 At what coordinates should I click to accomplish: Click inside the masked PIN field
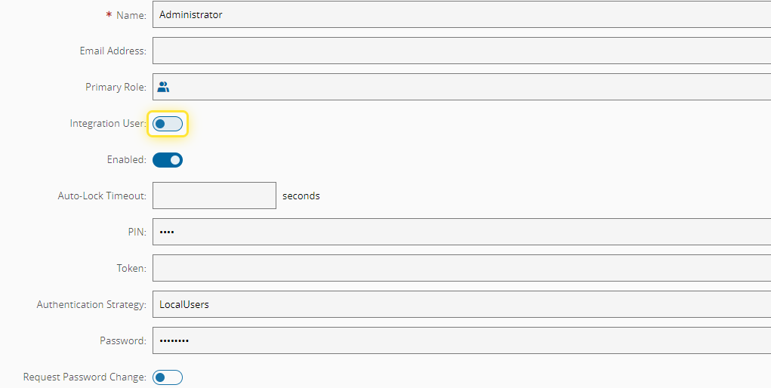point(461,232)
